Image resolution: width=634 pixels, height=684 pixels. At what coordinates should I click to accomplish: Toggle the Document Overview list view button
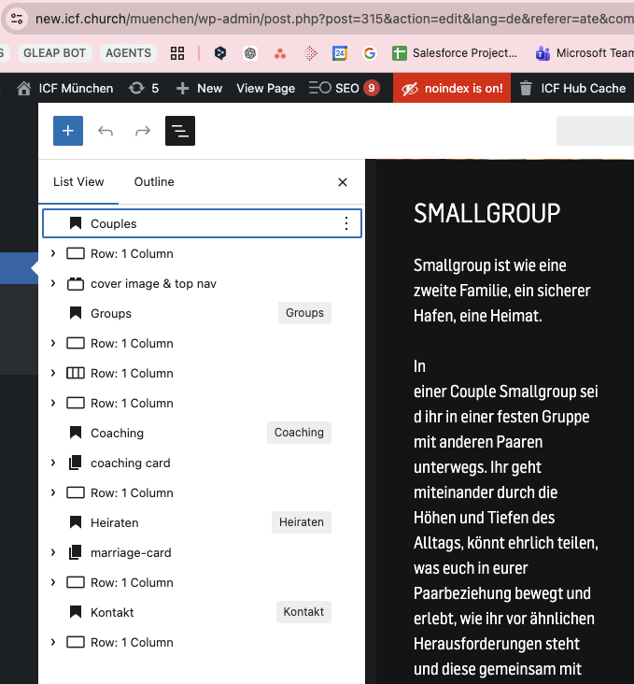[180, 131]
